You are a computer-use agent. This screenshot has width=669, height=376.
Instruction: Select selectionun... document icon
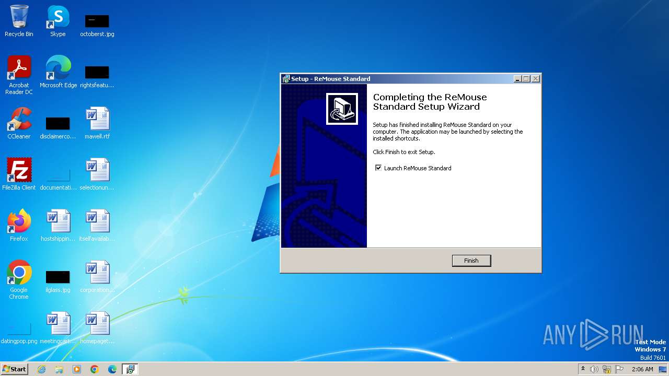97,174
